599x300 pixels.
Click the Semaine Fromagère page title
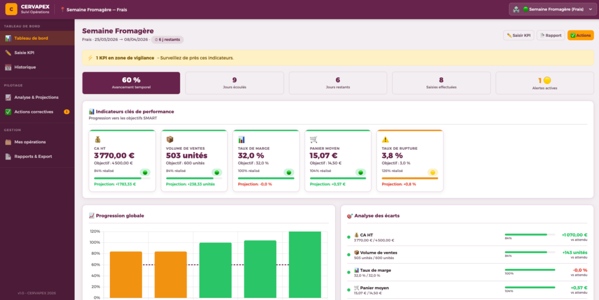(x=118, y=31)
